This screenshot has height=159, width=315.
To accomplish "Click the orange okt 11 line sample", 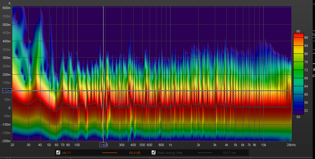I will coord(110,153).
